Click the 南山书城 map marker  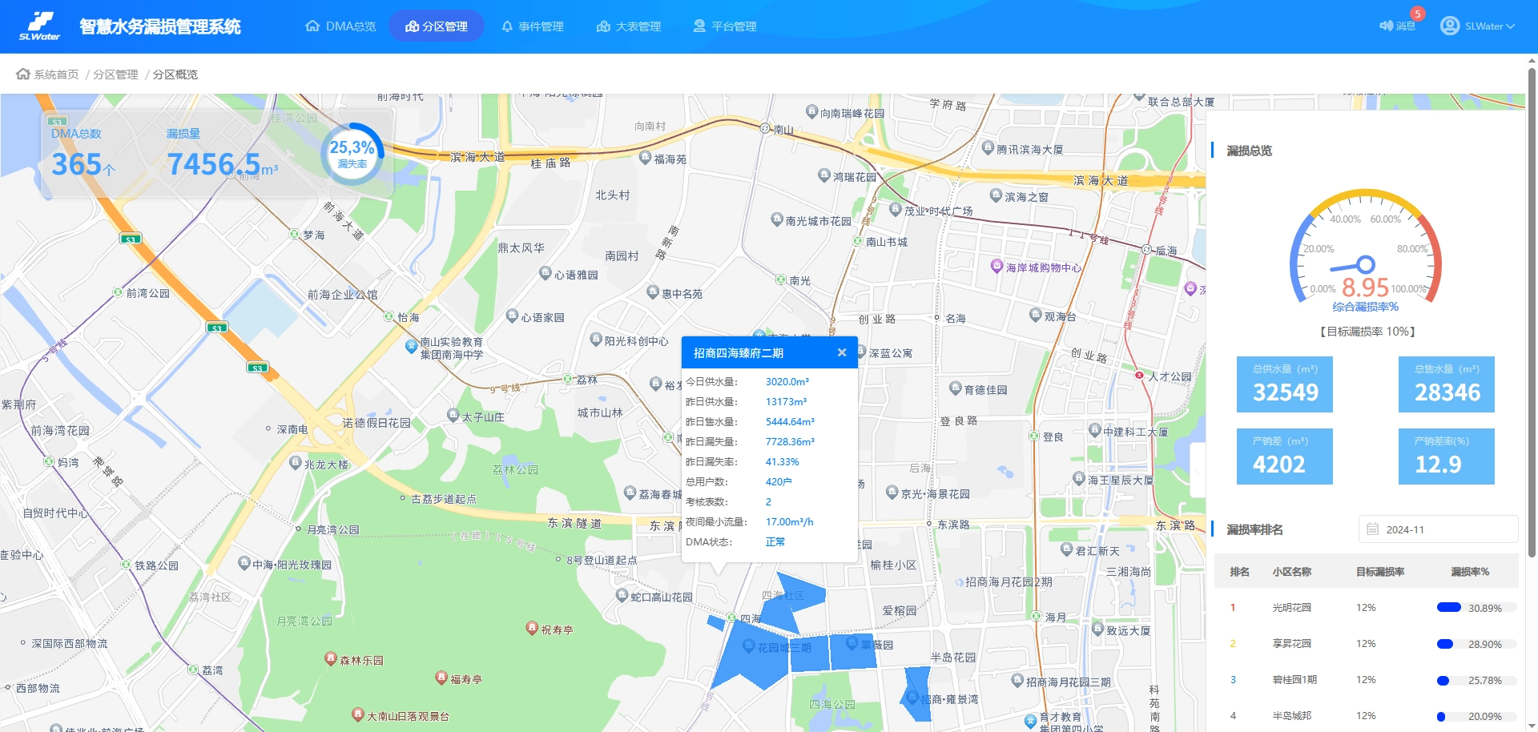point(857,241)
